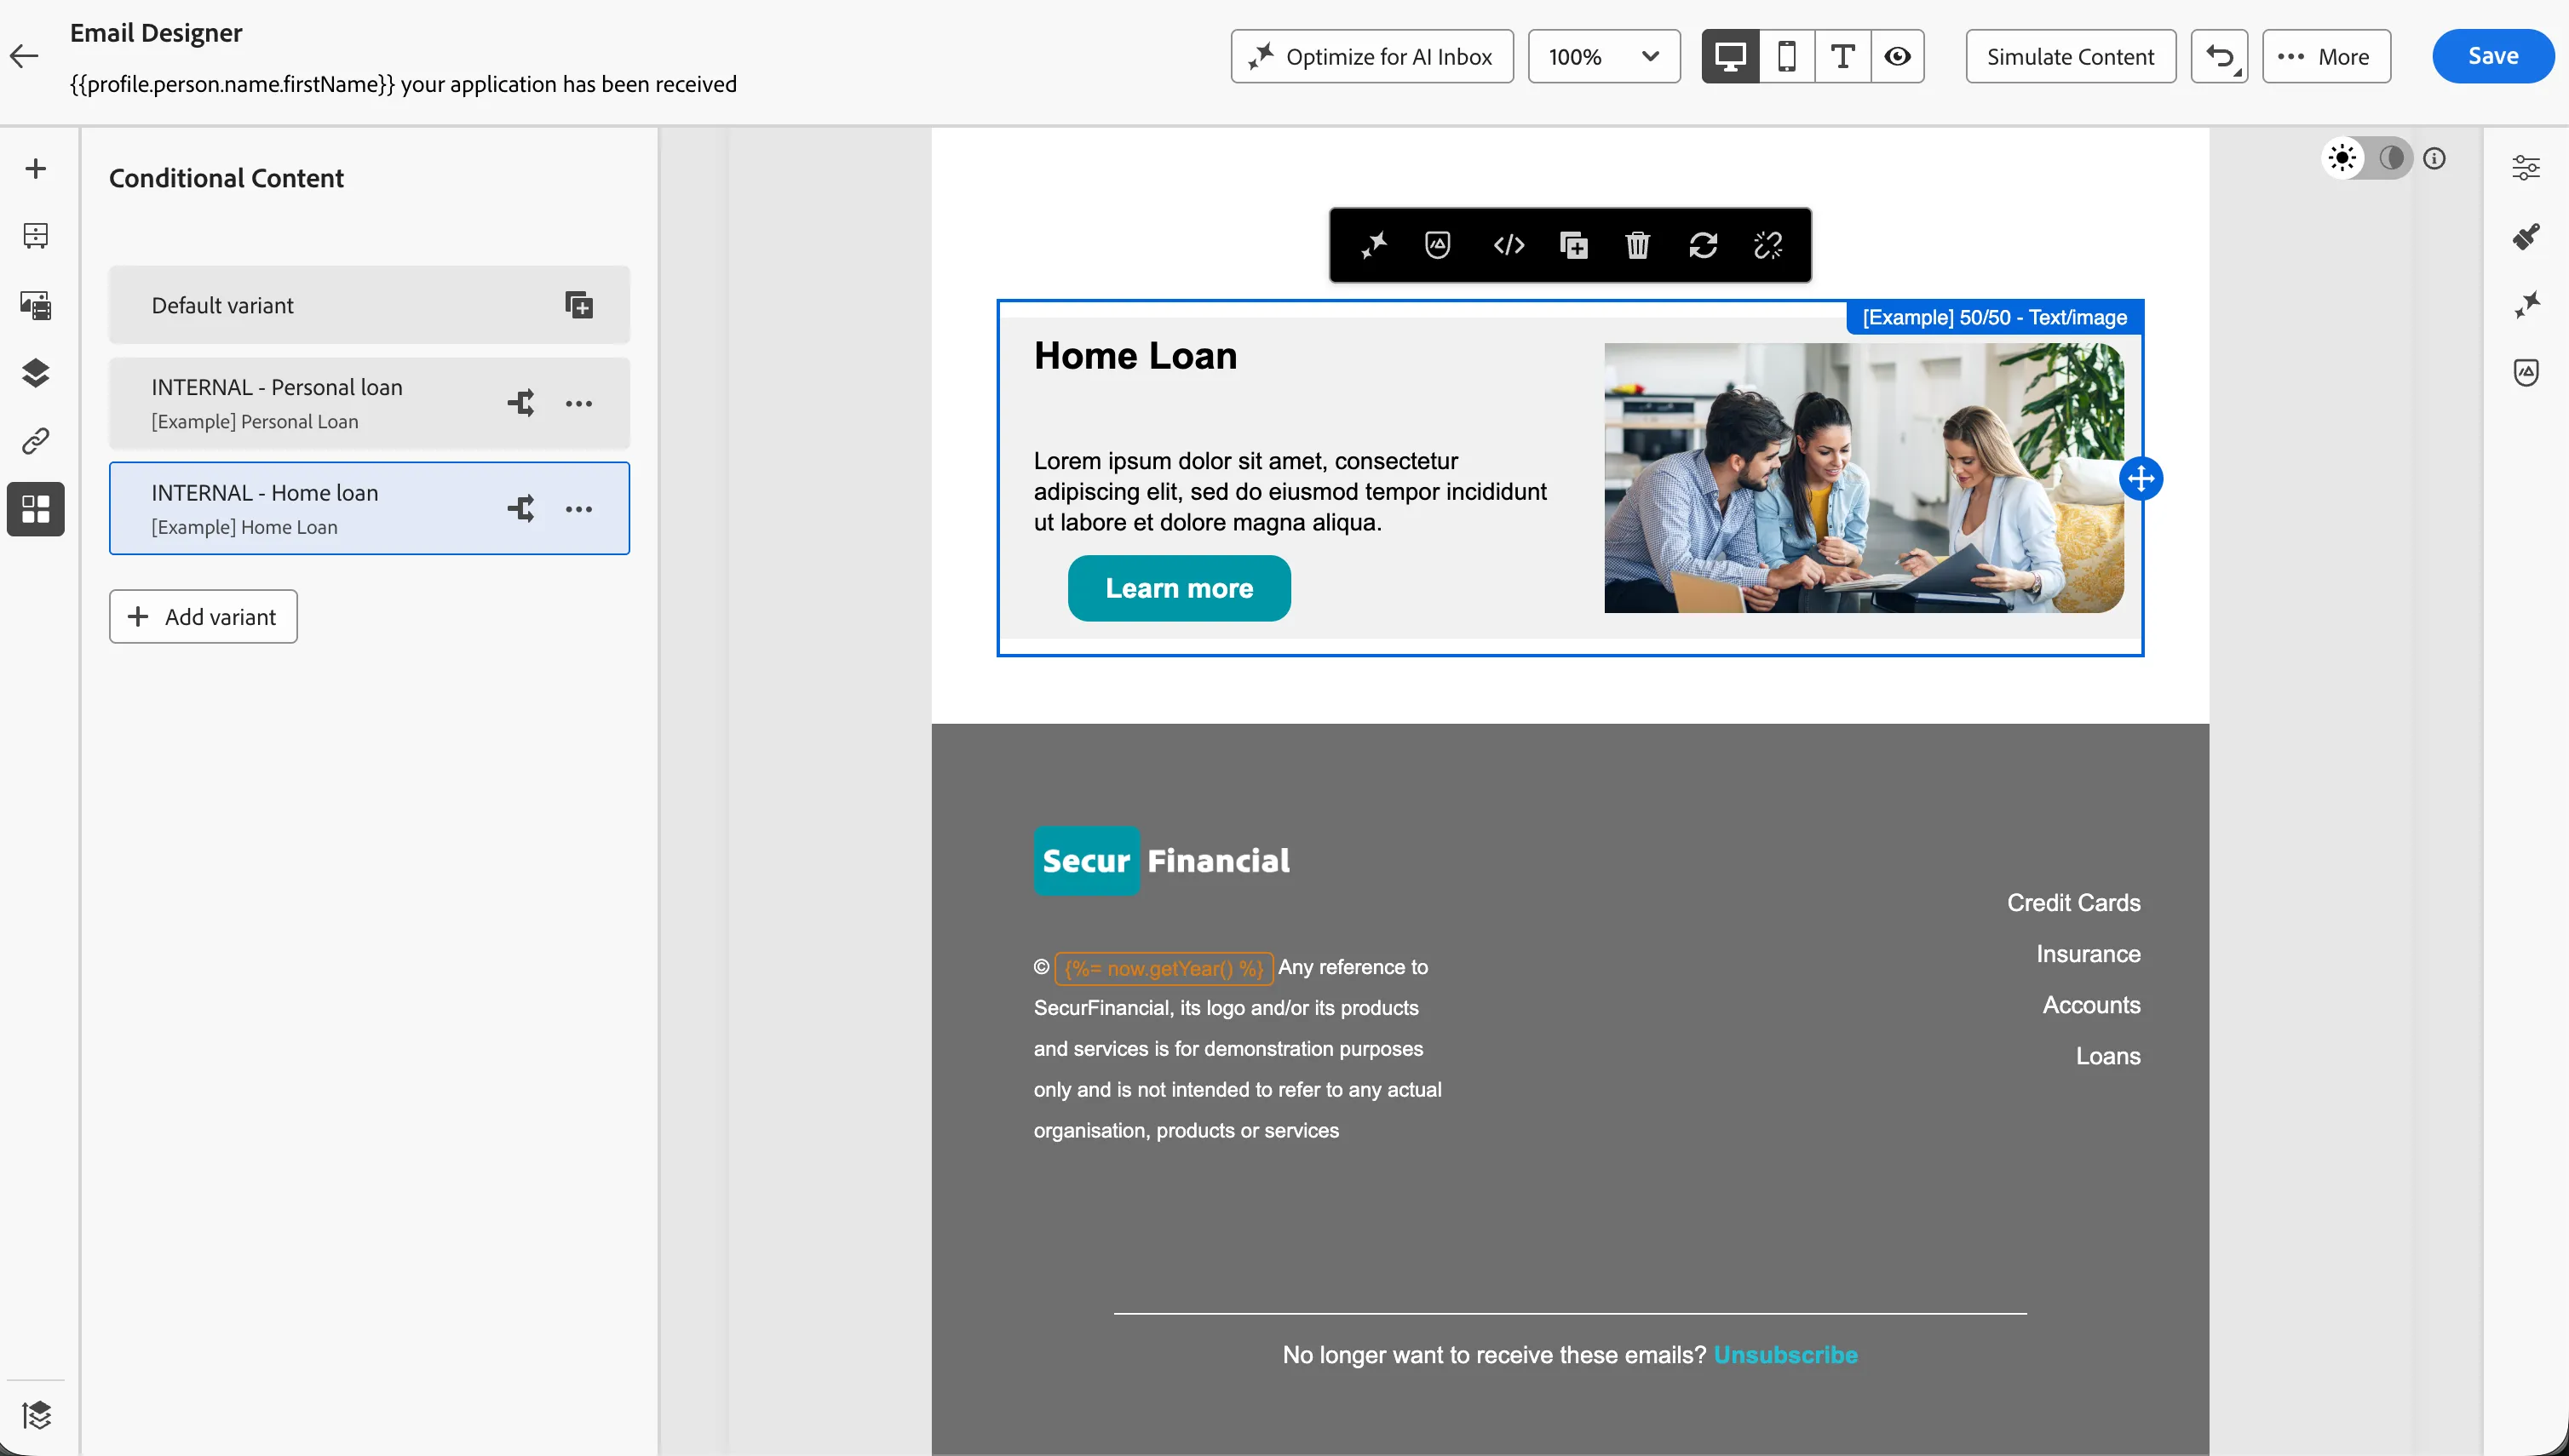The width and height of the screenshot is (2569, 1456).
Task: Open bottom-left navigation tree icon
Action: pyautogui.click(x=36, y=1415)
